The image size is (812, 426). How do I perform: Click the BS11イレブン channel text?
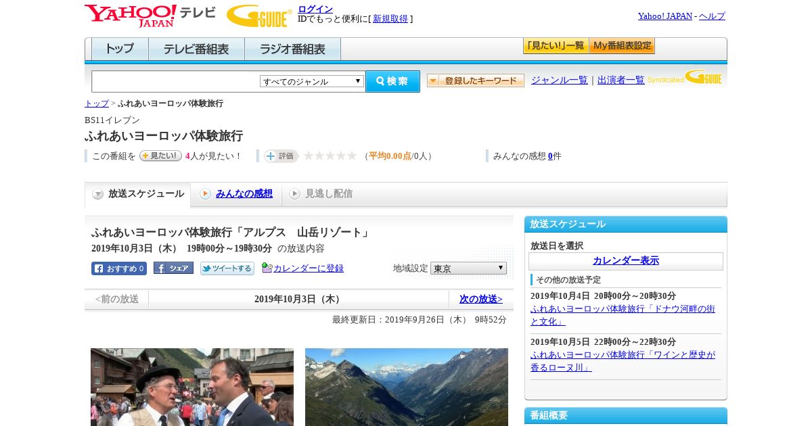[x=112, y=120]
